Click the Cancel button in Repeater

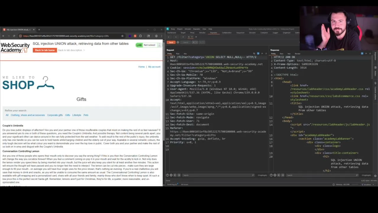point(185,42)
